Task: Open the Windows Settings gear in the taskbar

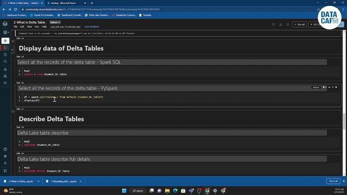Action: click(x=215, y=191)
